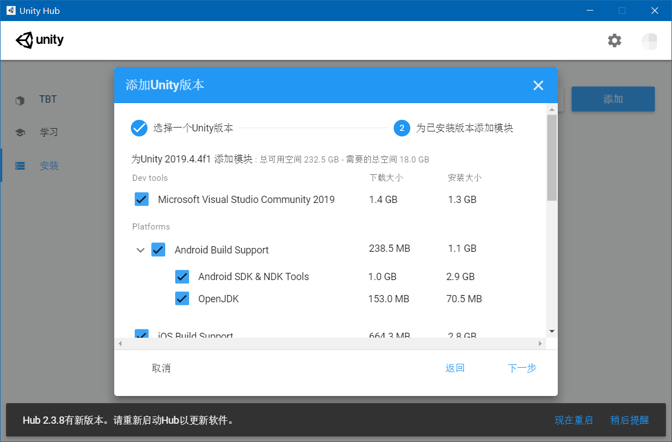The image size is (672, 442).
Task: Click the blue 添加 button behind dialog
Action: click(x=613, y=99)
